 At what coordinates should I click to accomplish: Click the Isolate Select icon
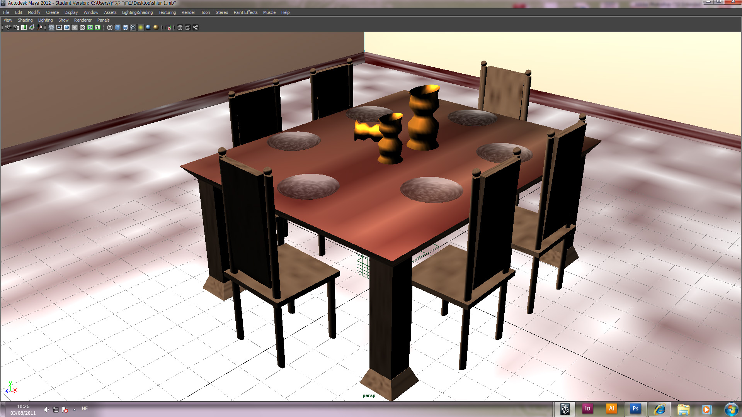pyautogui.click(x=168, y=27)
